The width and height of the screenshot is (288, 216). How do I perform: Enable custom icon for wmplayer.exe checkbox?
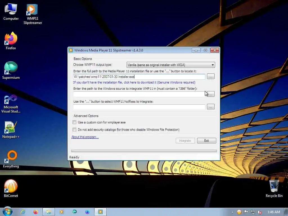click(x=74, y=122)
